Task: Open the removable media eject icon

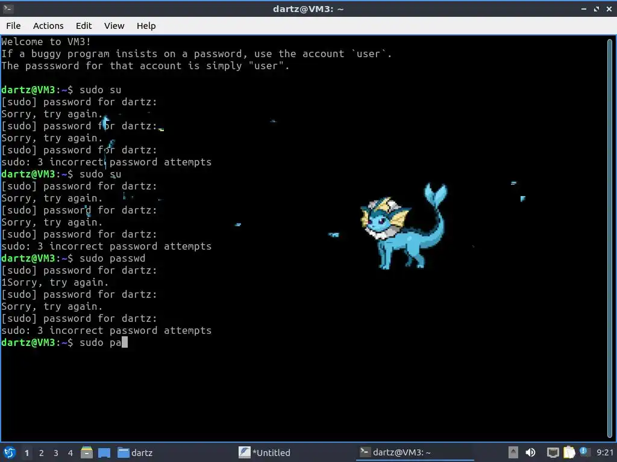Action: click(513, 452)
